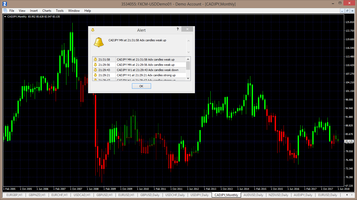This screenshot has width=357, height=200.
Task: Click the alert message scroll-down chevron
Action: click(188, 52)
